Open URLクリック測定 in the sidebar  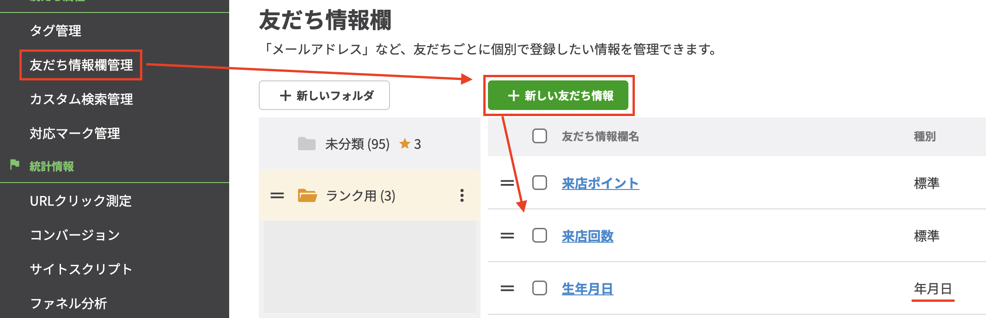[x=80, y=201]
